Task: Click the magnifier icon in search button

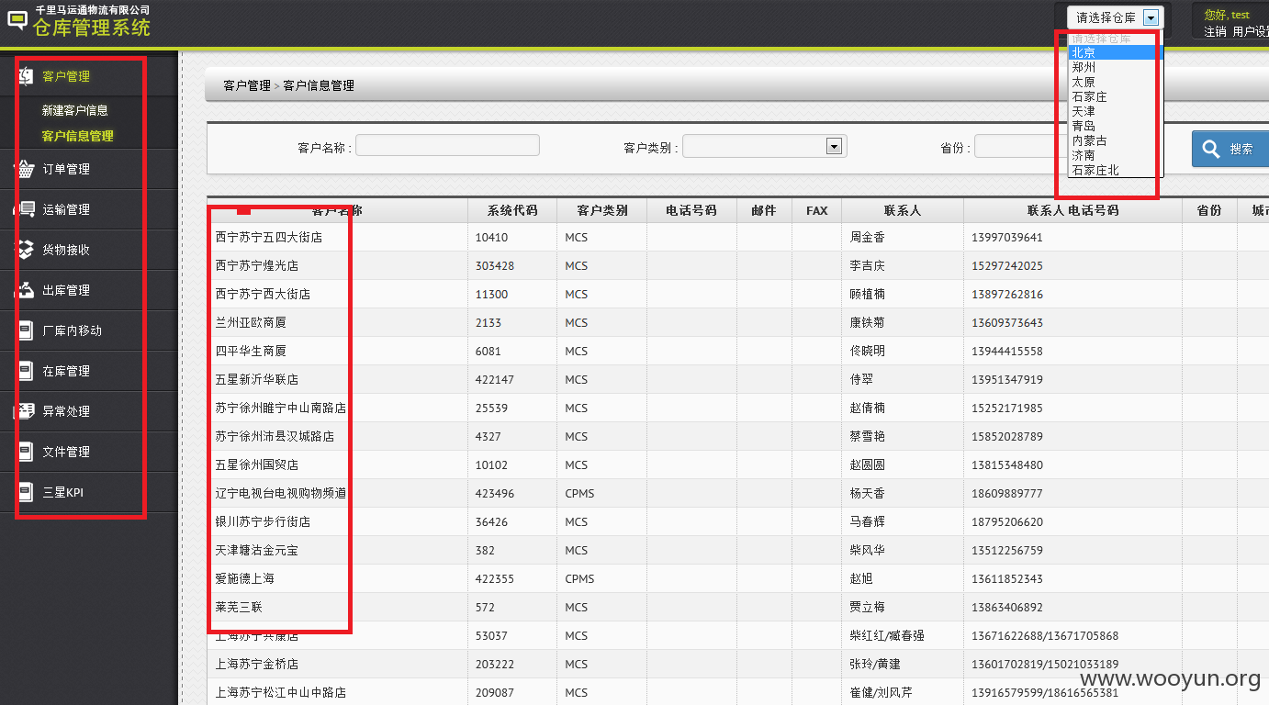Action: pos(1211,149)
